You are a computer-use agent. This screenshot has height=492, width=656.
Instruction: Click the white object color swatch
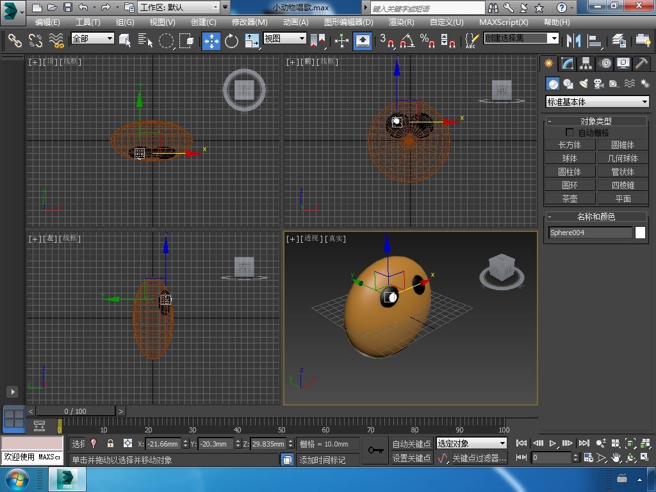tap(640, 233)
